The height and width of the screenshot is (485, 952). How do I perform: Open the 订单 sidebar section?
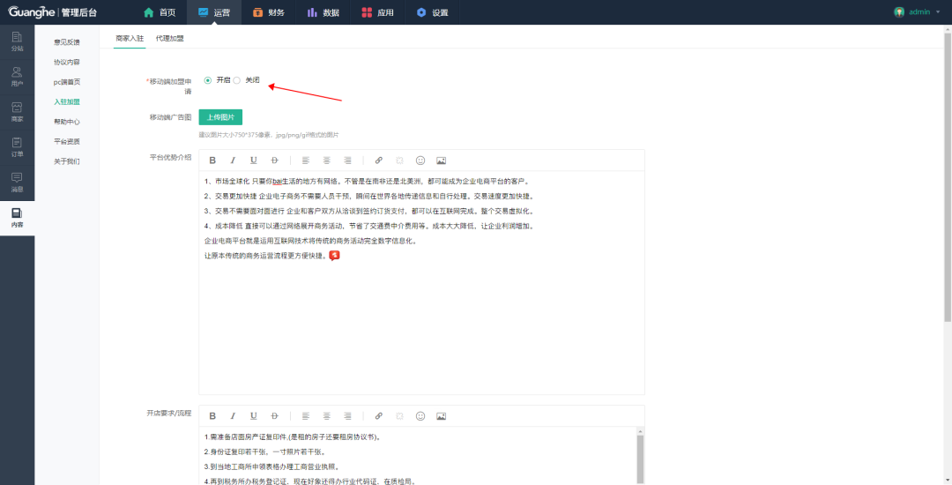[17, 147]
